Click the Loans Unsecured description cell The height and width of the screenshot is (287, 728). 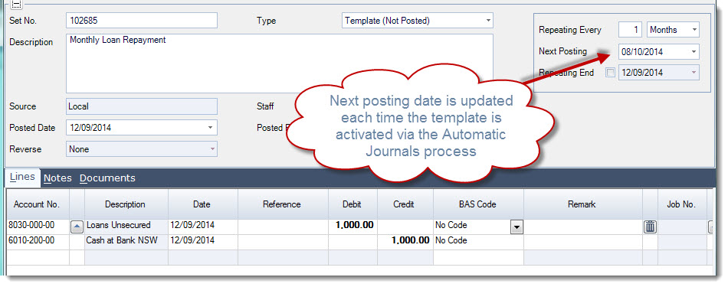[x=126, y=227]
